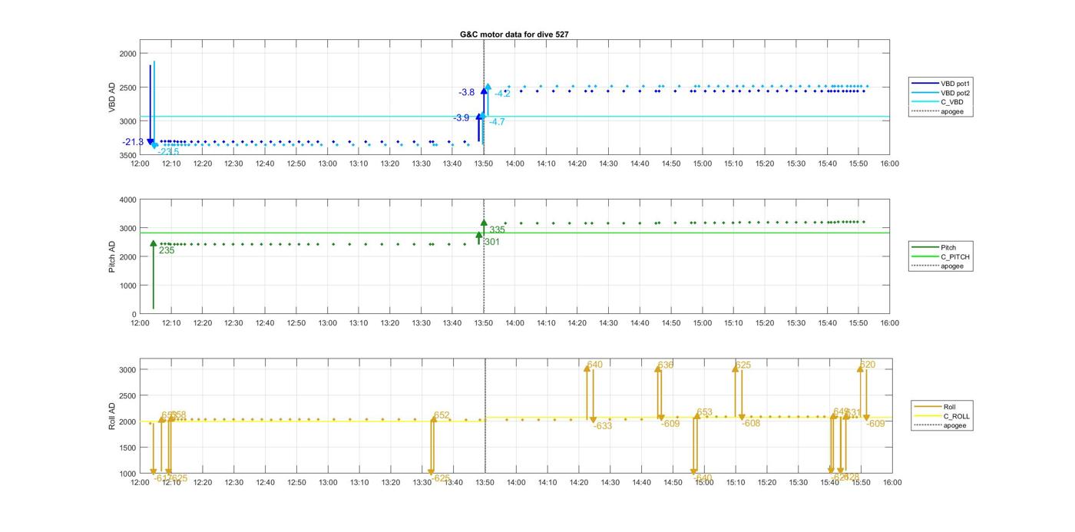
Task: Click the '-4.2' data label in VBD plot
Action: [502, 94]
